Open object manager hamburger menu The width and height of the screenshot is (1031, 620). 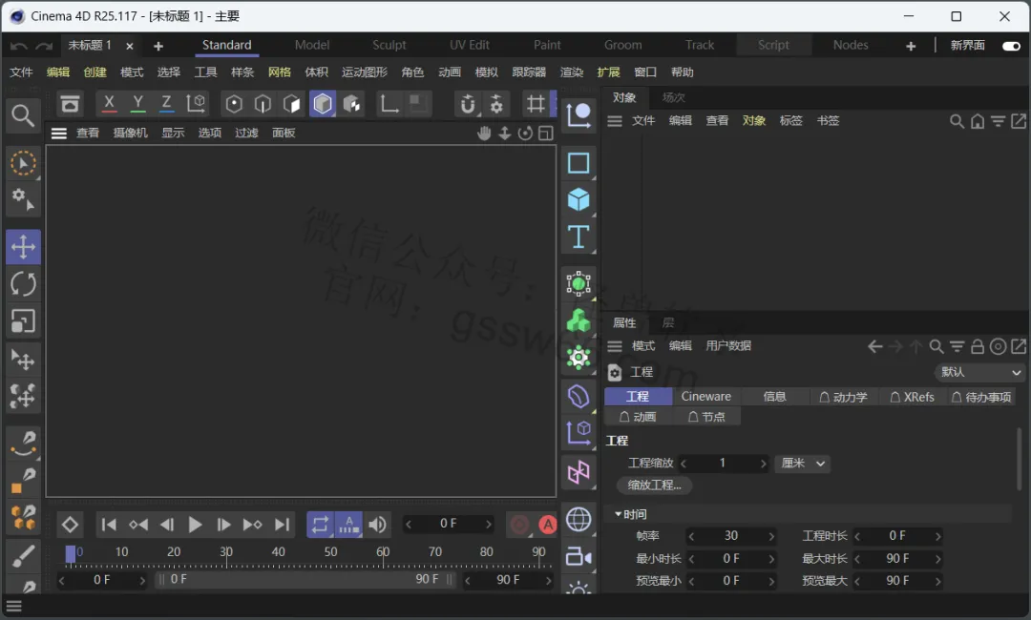615,121
